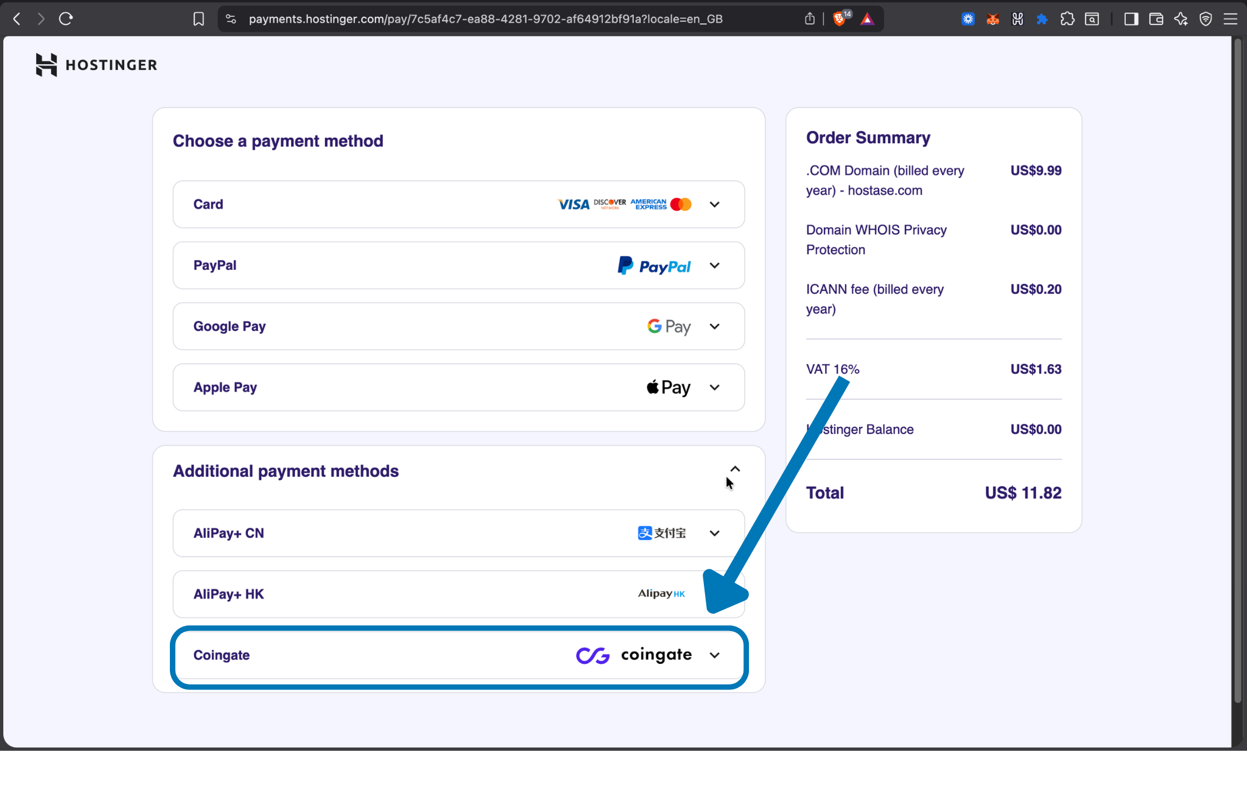Click "Domain WHOIS Privacy Protection" text

877,239
